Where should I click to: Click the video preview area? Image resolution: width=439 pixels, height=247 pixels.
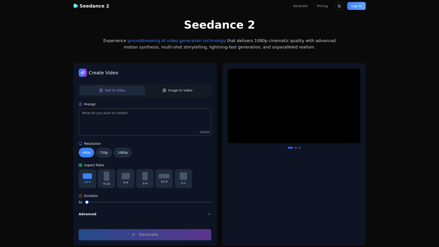click(x=294, y=106)
